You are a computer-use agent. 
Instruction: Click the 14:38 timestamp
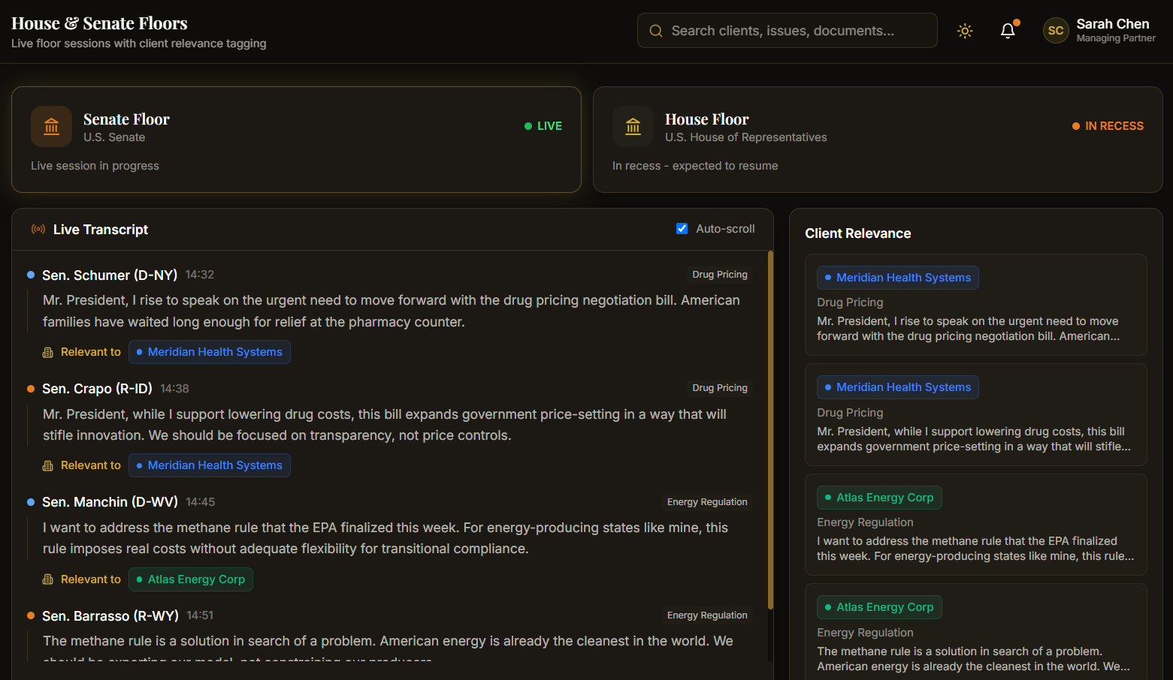[x=174, y=389]
